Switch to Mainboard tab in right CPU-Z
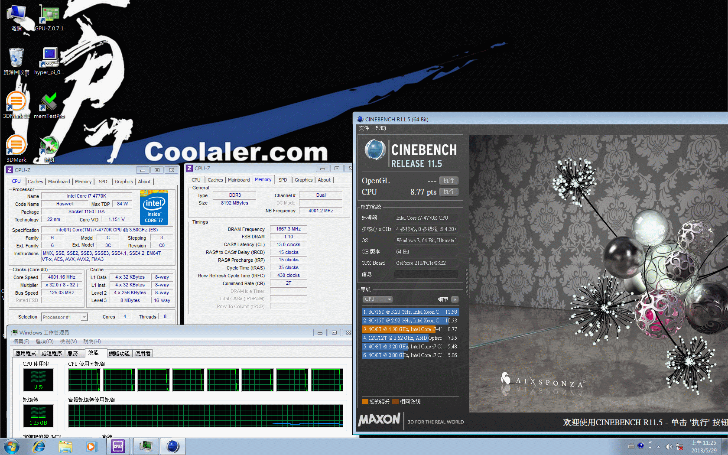 pyautogui.click(x=239, y=180)
